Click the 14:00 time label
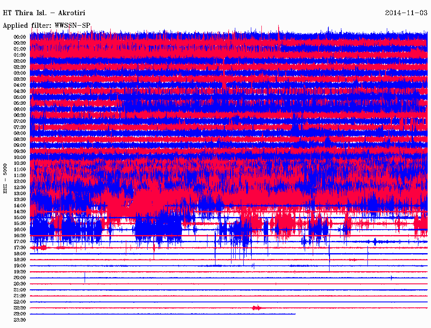This screenshot has height=328, width=431. (x=20, y=206)
